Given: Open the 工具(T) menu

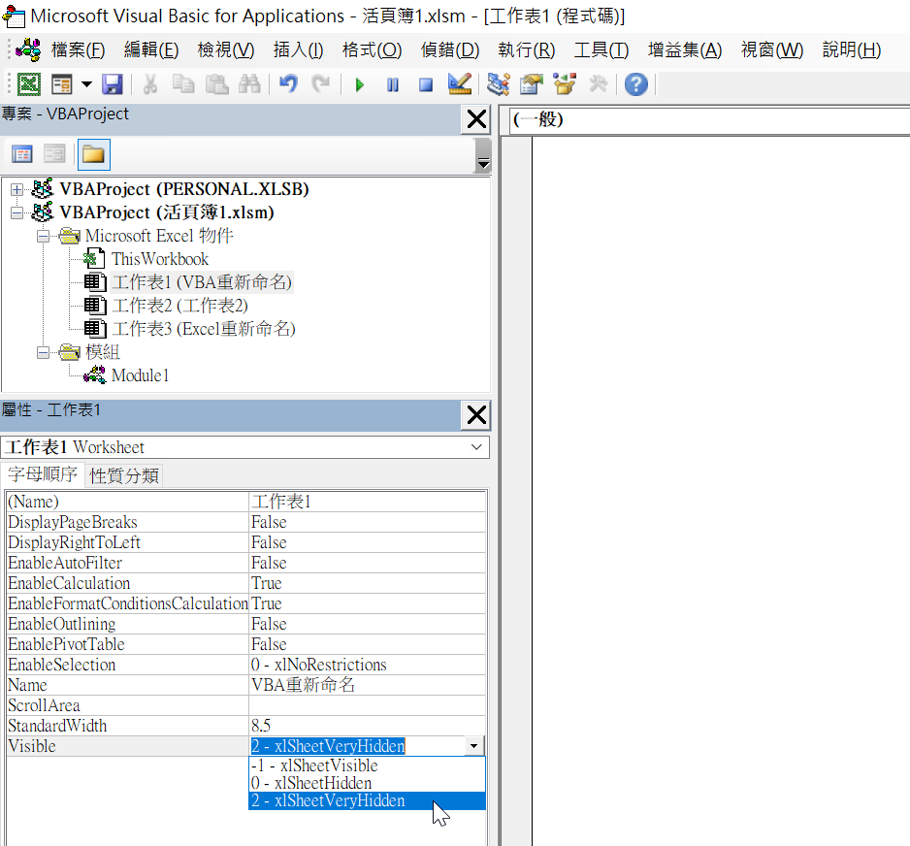Looking at the screenshot, I should [601, 50].
